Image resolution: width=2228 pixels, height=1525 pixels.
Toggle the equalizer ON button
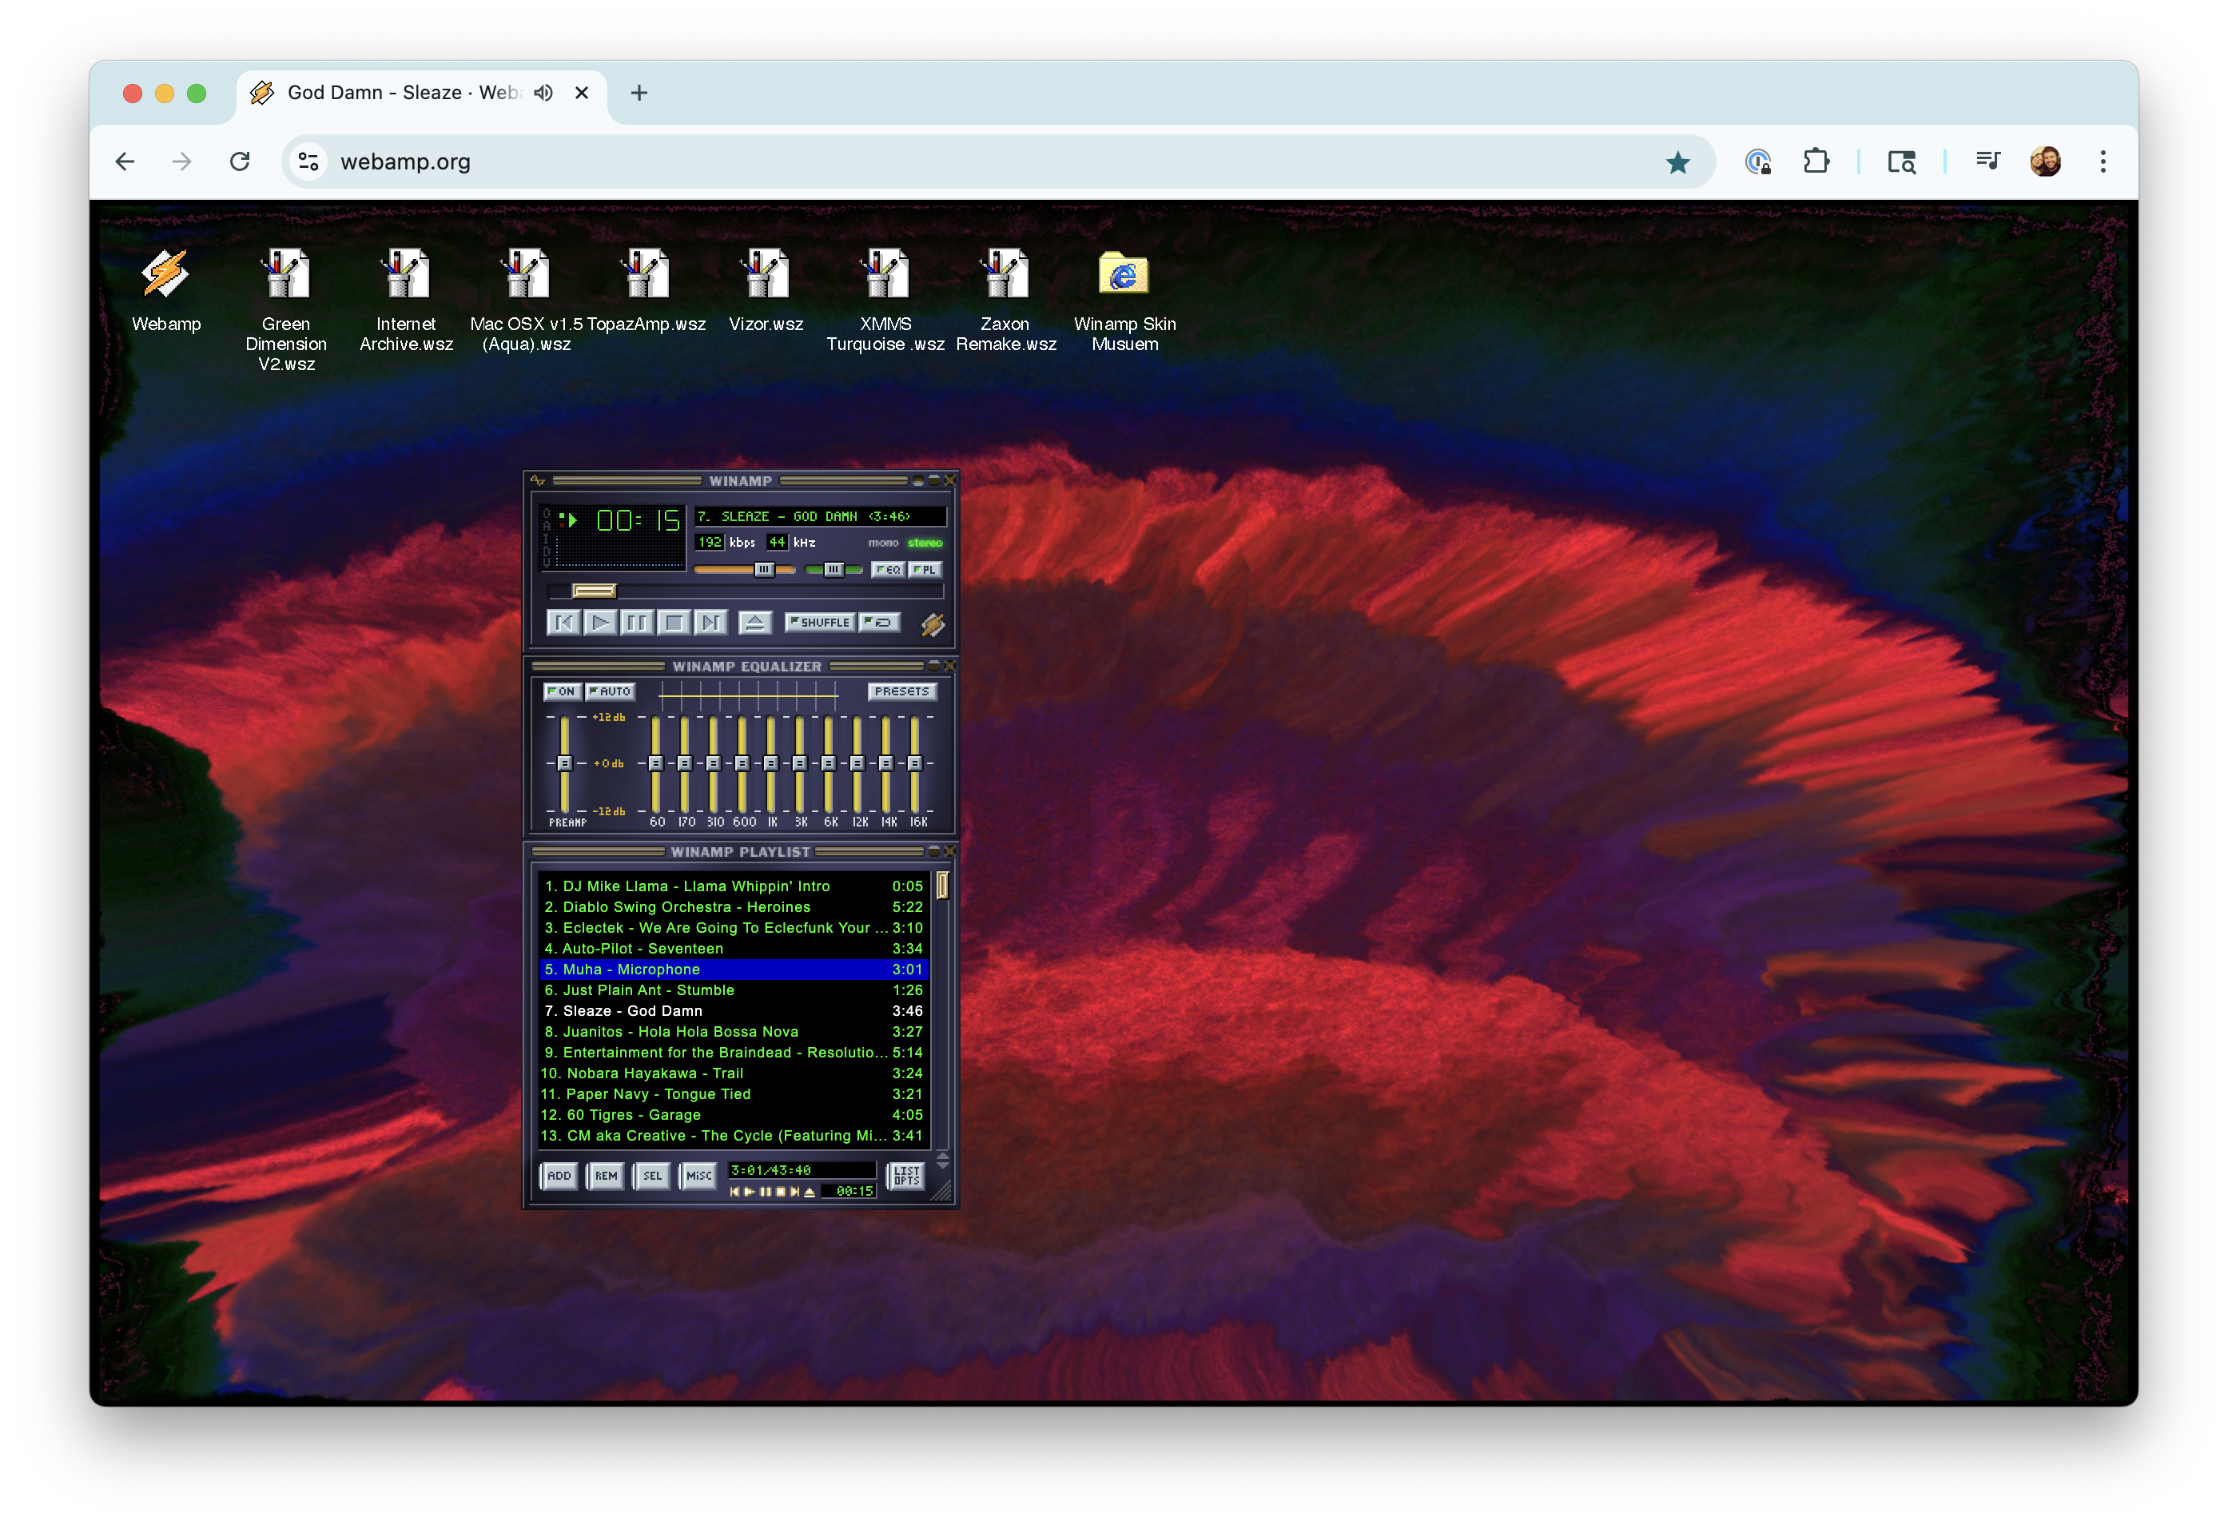tap(562, 691)
